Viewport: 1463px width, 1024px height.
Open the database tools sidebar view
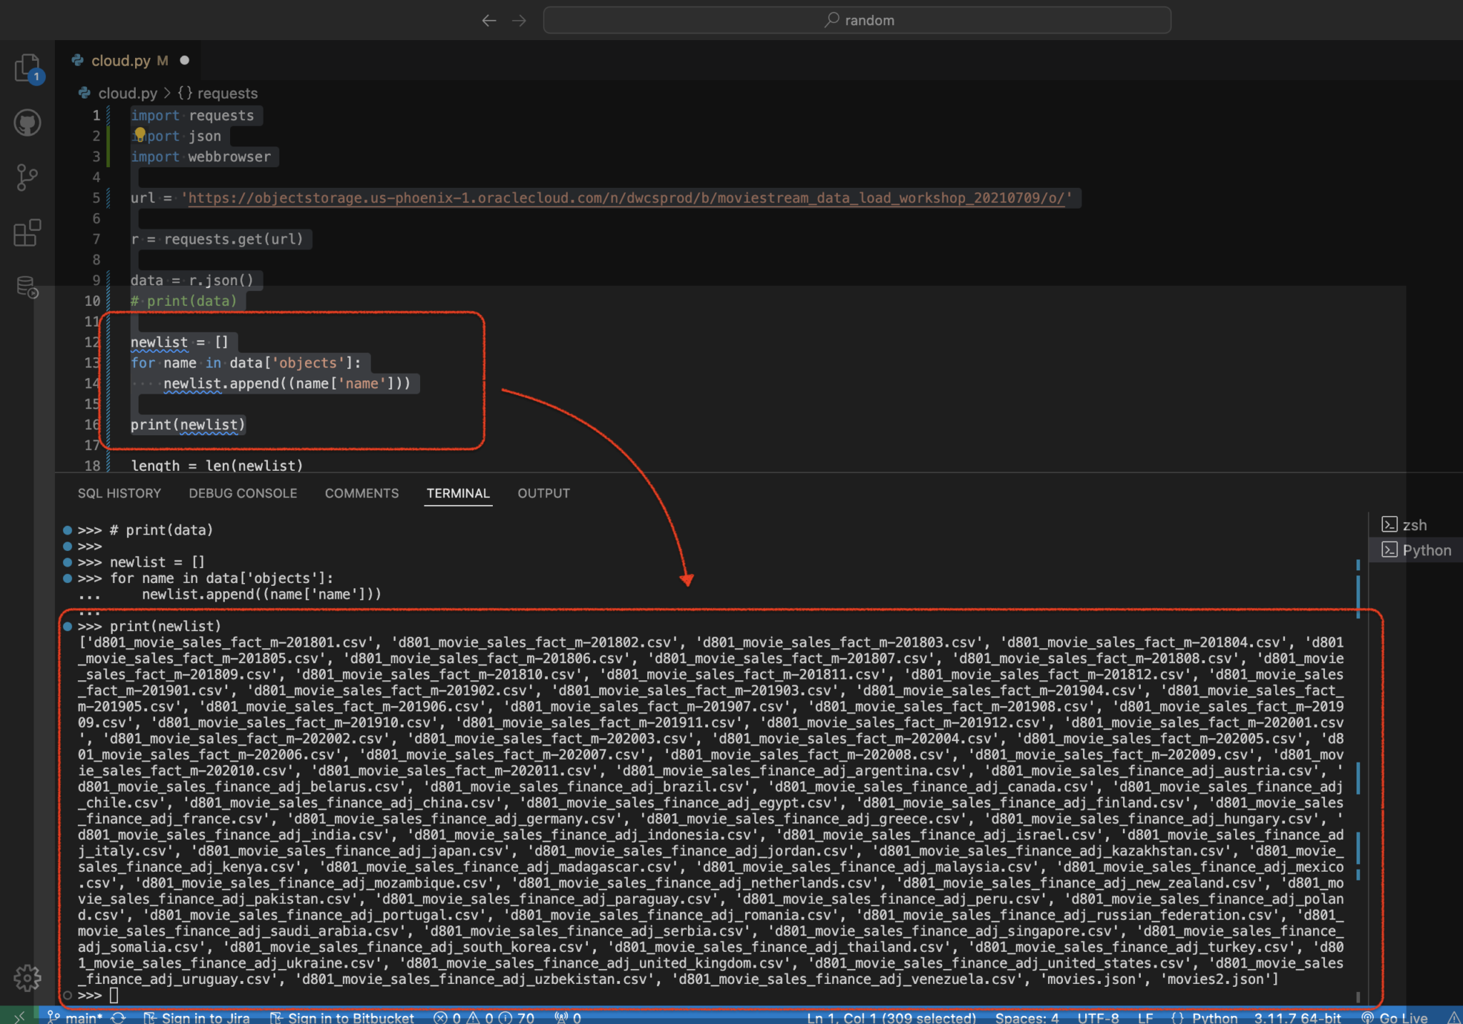pyautogui.click(x=26, y=286)
